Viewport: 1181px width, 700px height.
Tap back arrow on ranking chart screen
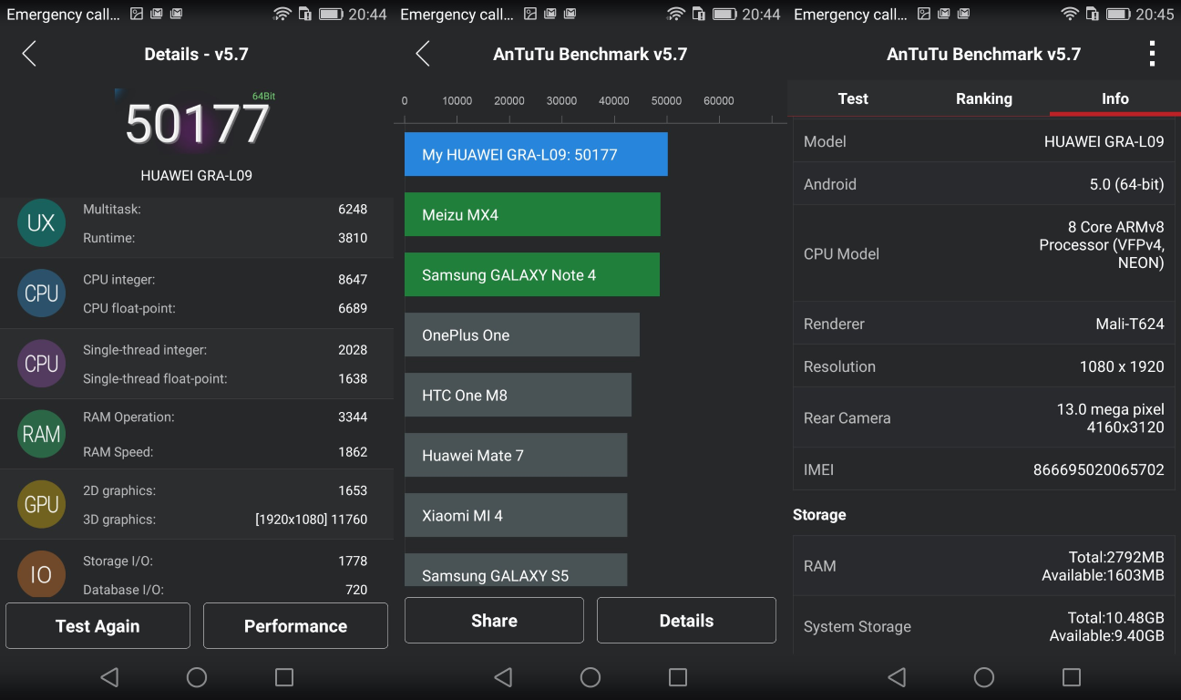tap(423, 54)
